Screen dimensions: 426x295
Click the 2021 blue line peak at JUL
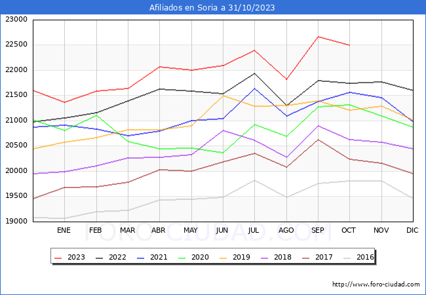(x=254, y=88)
